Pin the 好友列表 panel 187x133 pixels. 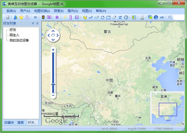(33, 23)
